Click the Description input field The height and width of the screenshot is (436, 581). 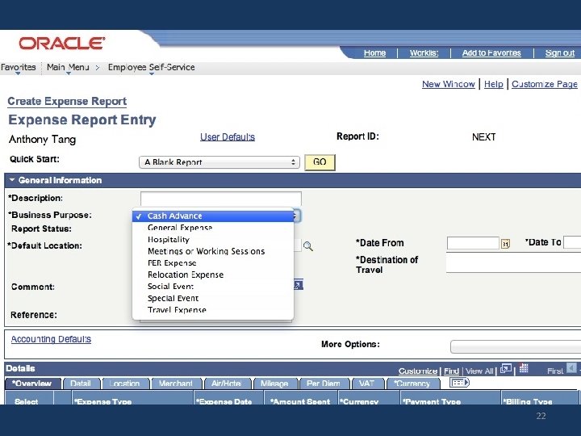[x=221, y=199]
